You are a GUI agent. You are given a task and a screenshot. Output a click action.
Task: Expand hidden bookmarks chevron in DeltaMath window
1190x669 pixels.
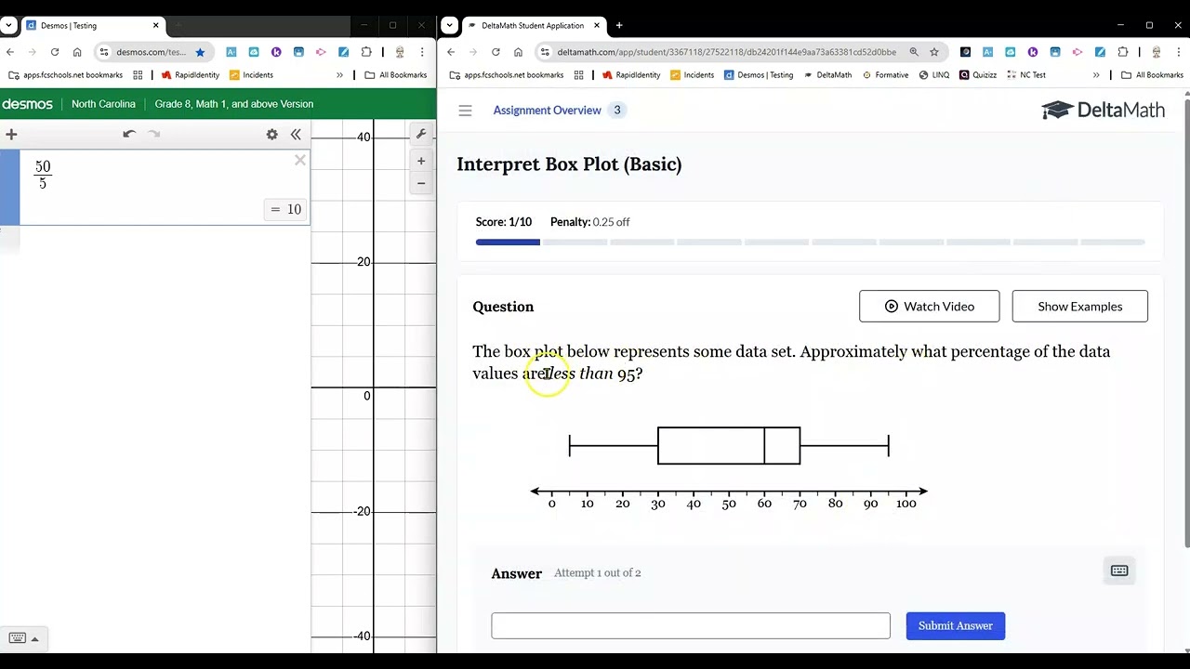(x=1096, y=75)
